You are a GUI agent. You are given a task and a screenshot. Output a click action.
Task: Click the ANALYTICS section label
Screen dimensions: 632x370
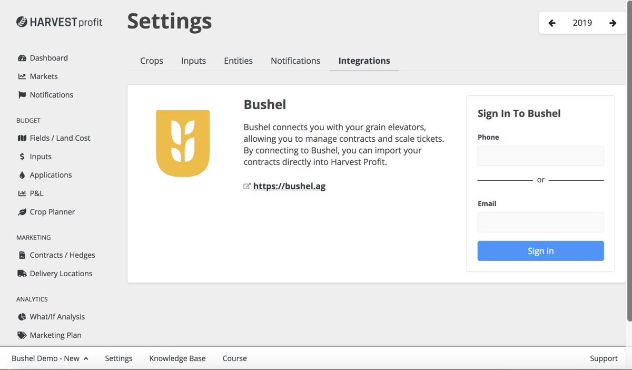tap(32, 299)
